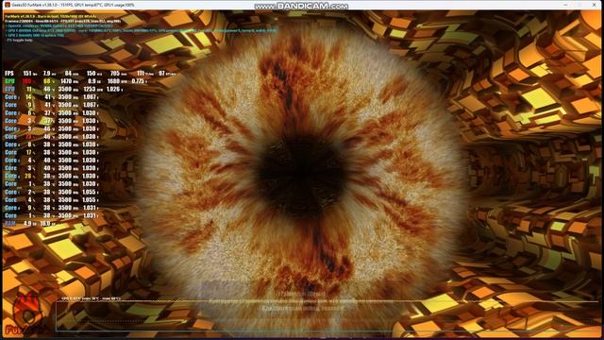Viewport: 604px width, 340px height.
Task: Minimize the FurMark window
Action: (x=565, y=5)
